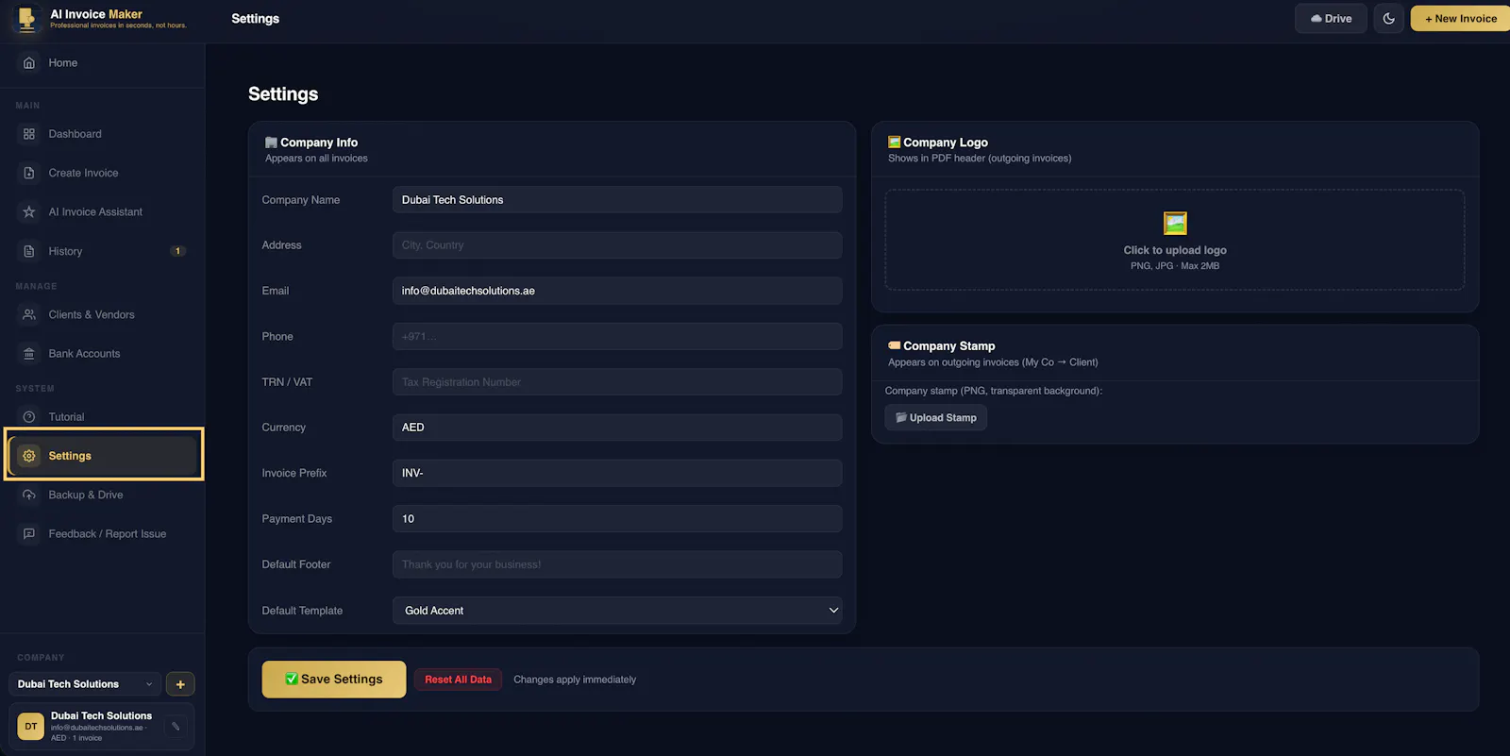The height and width of the screenshot is (756, 1510).
Task: Expand the Dubai Tech Solutions company selector
Action: click(x=86, y=684)
